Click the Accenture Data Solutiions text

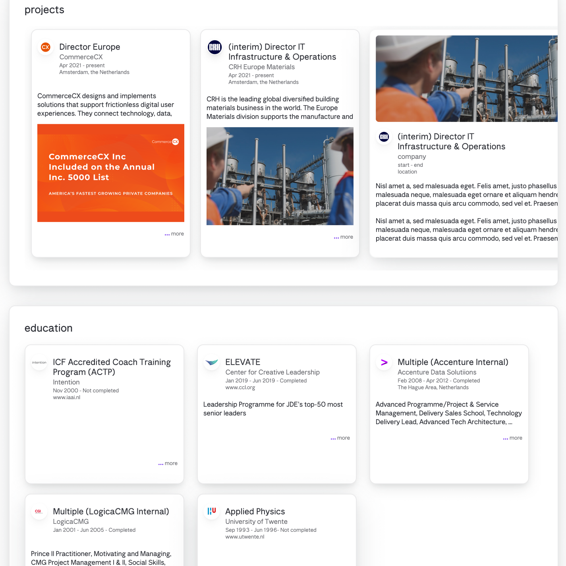pos(437,372)
